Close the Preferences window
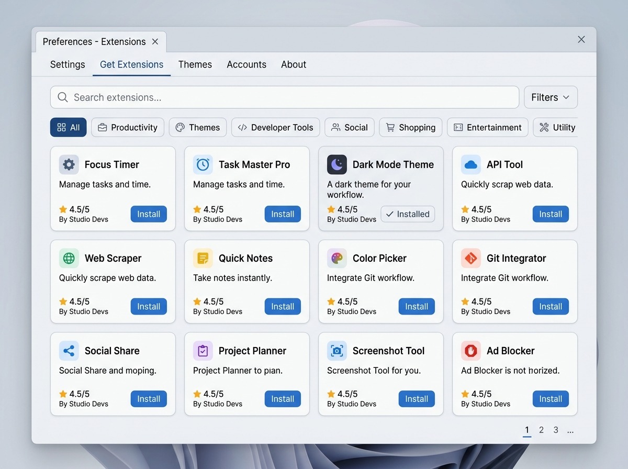 pyautogui.click(x=581, y=39)
